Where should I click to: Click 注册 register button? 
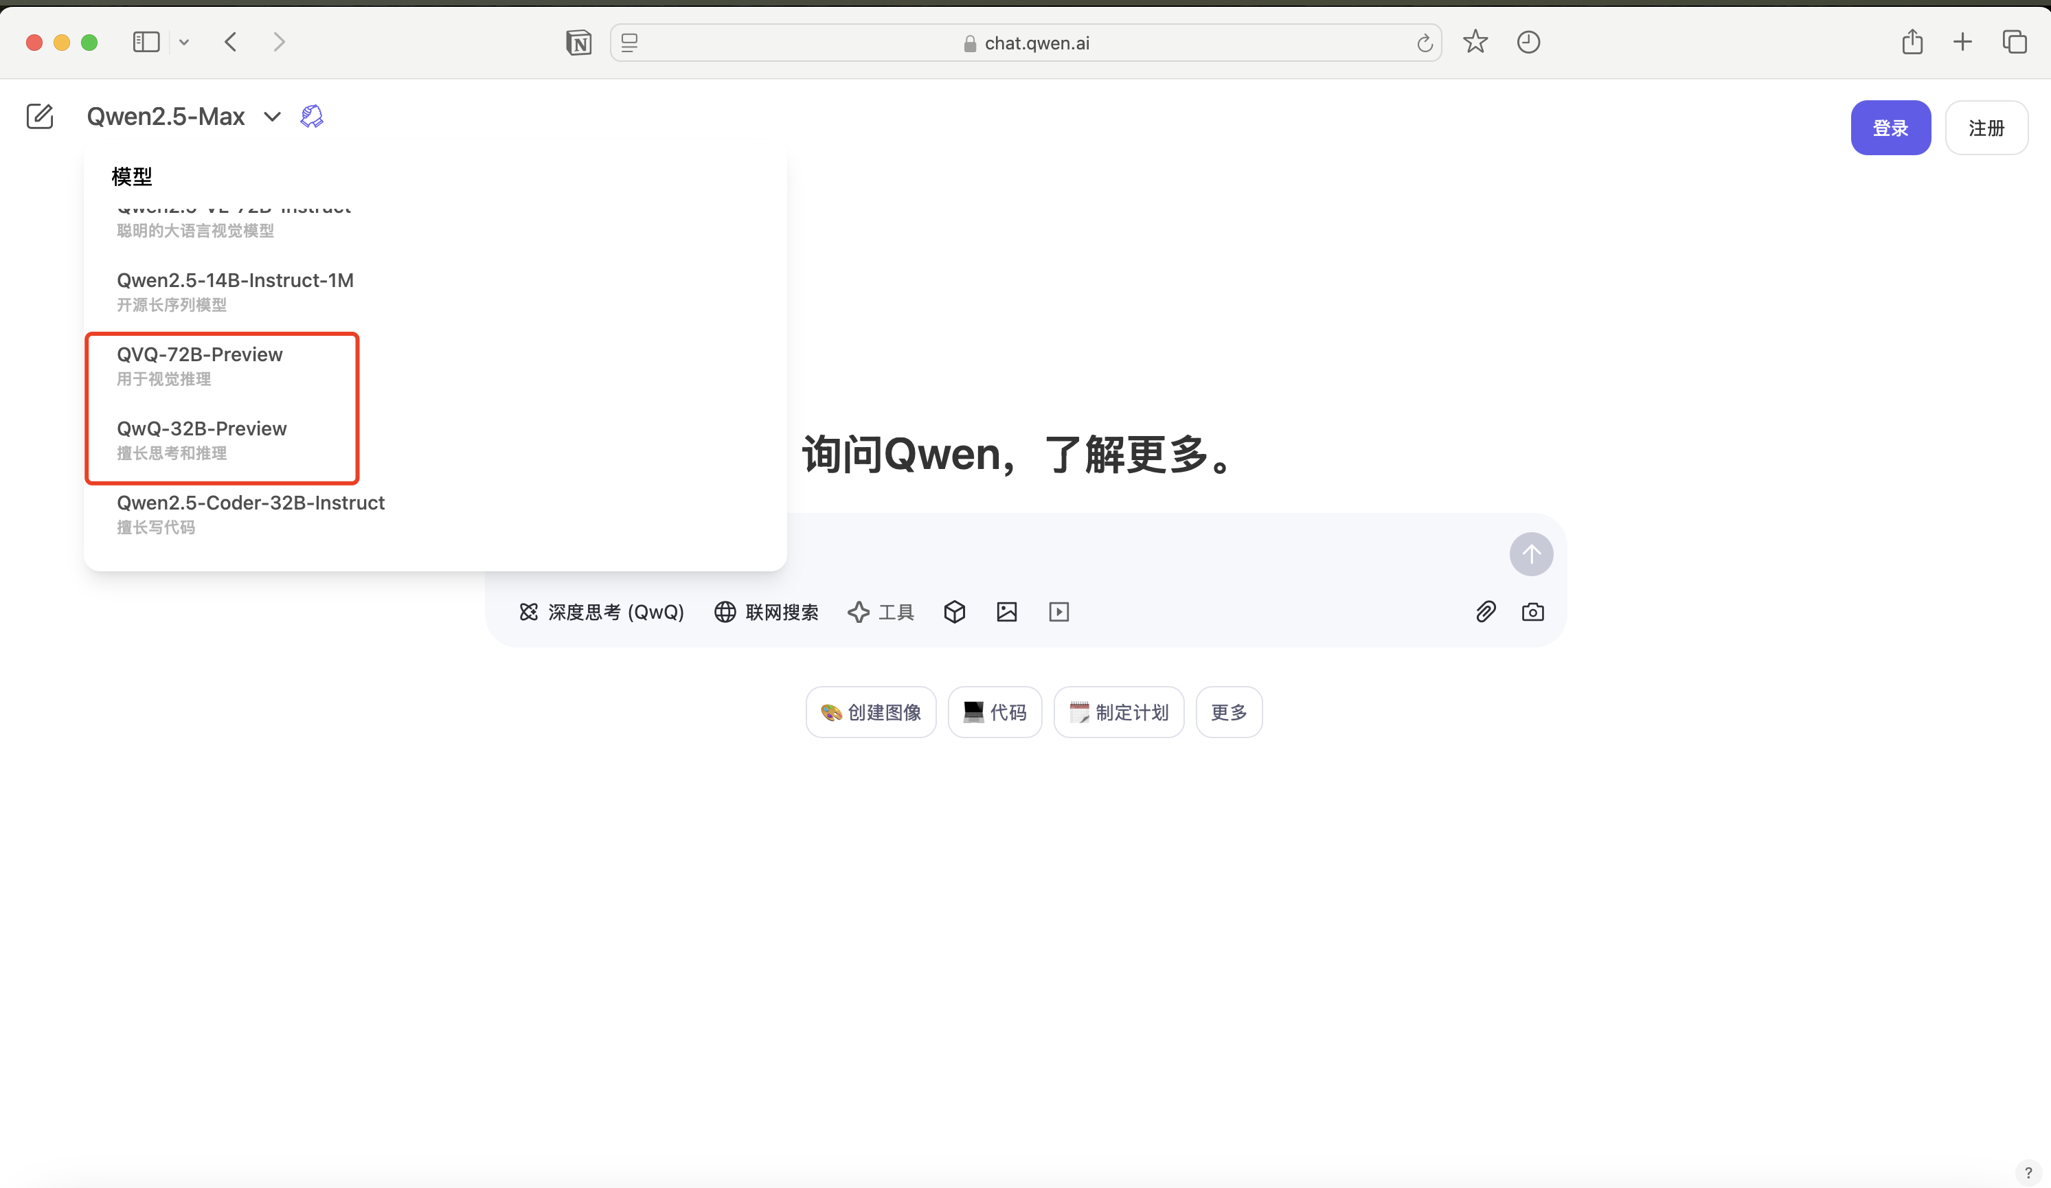1986,128
